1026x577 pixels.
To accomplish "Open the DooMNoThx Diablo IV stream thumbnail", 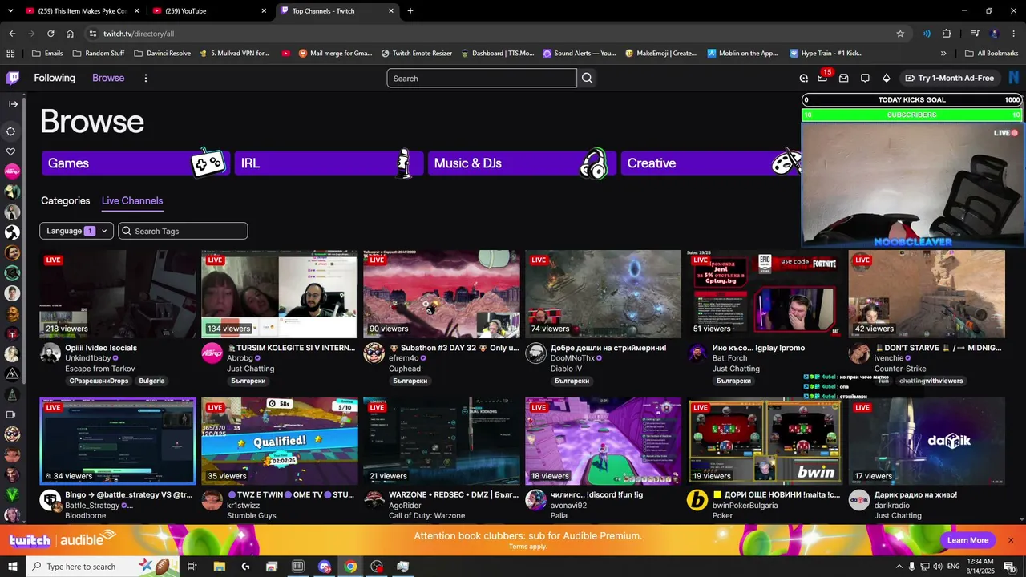I will [x=604, y=294].
